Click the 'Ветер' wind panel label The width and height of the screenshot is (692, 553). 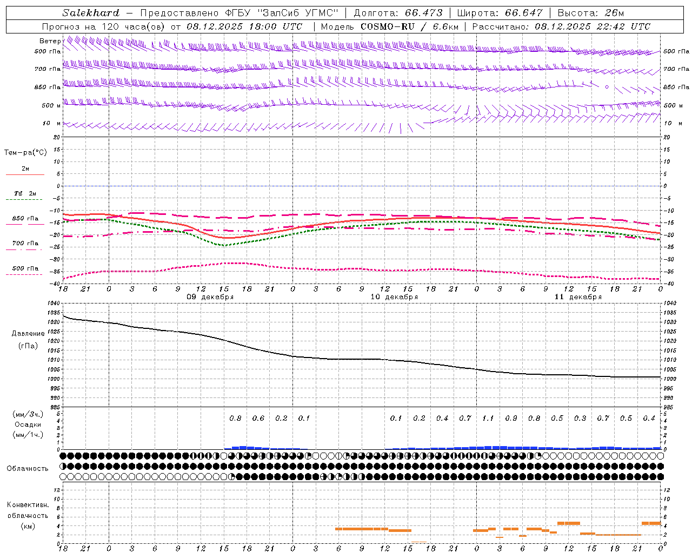50,41
